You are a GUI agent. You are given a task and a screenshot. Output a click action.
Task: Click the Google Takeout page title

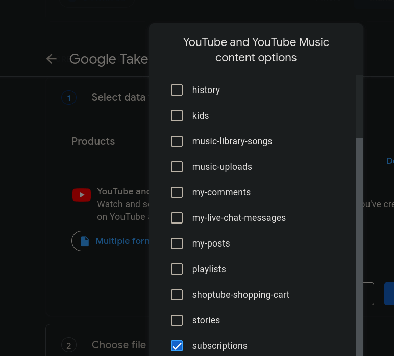109,59
